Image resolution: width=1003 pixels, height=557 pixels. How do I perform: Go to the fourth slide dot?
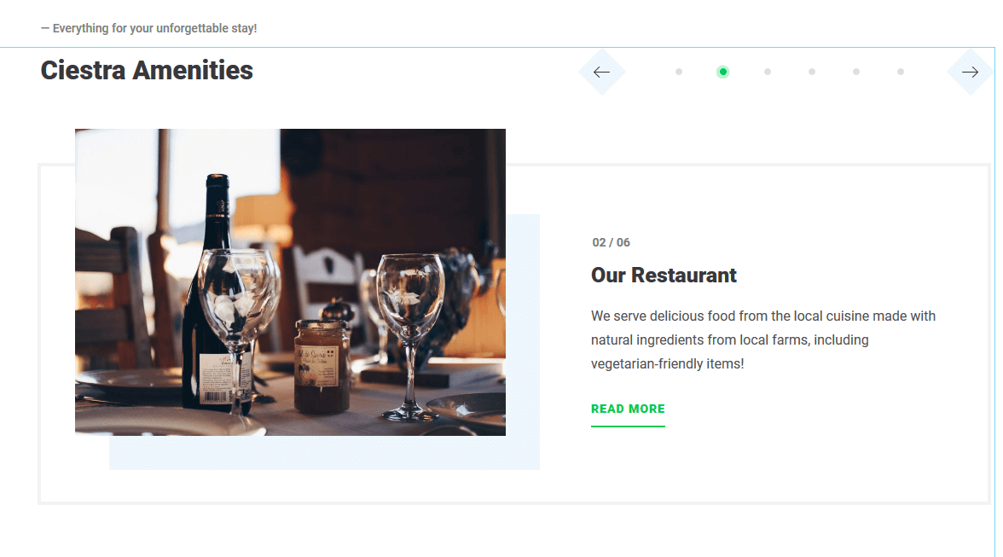point(812,72)
